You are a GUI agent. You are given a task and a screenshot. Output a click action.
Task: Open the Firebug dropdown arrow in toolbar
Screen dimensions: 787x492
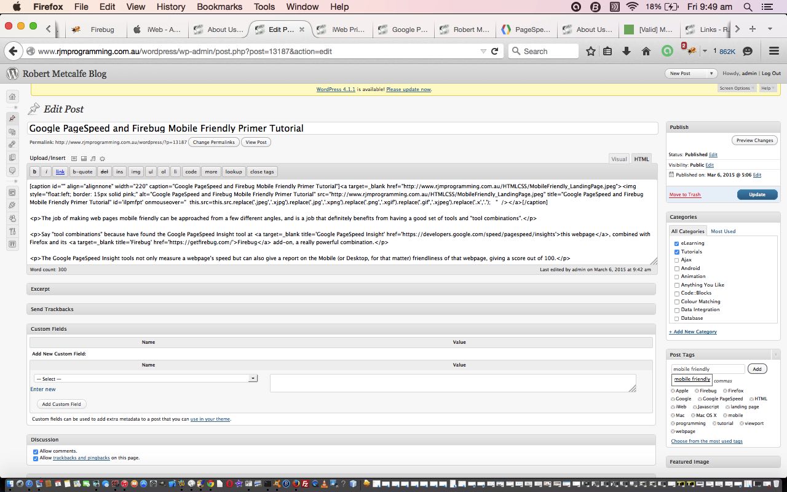click(705, 51)
